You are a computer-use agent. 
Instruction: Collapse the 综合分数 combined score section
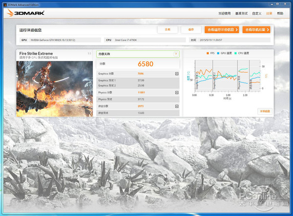pos(177,106)
